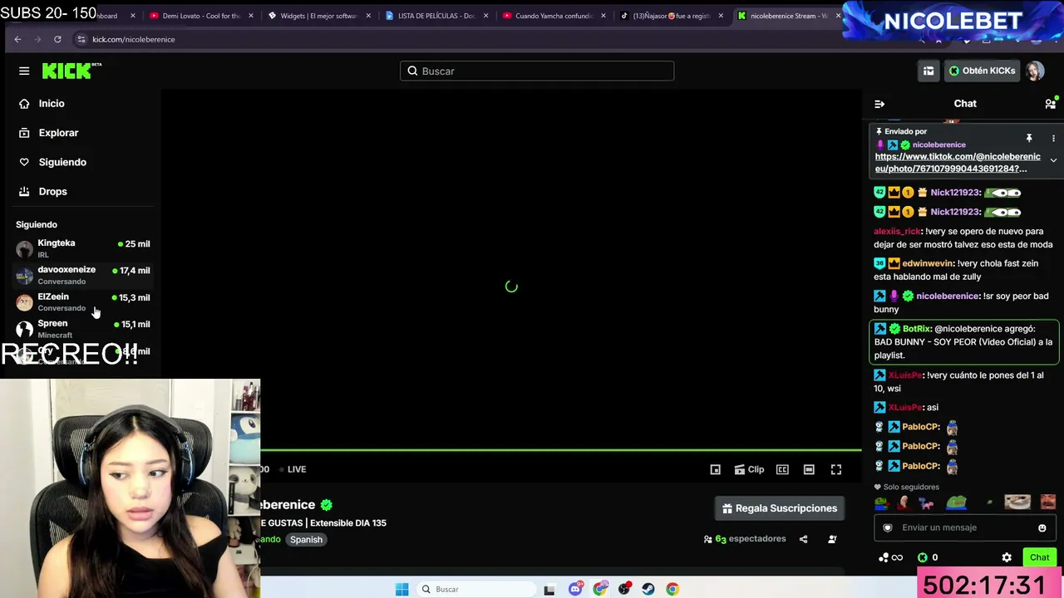1064x598 pixels.
Task: Open the channel points infinity icon
Action: coord(891,557)
